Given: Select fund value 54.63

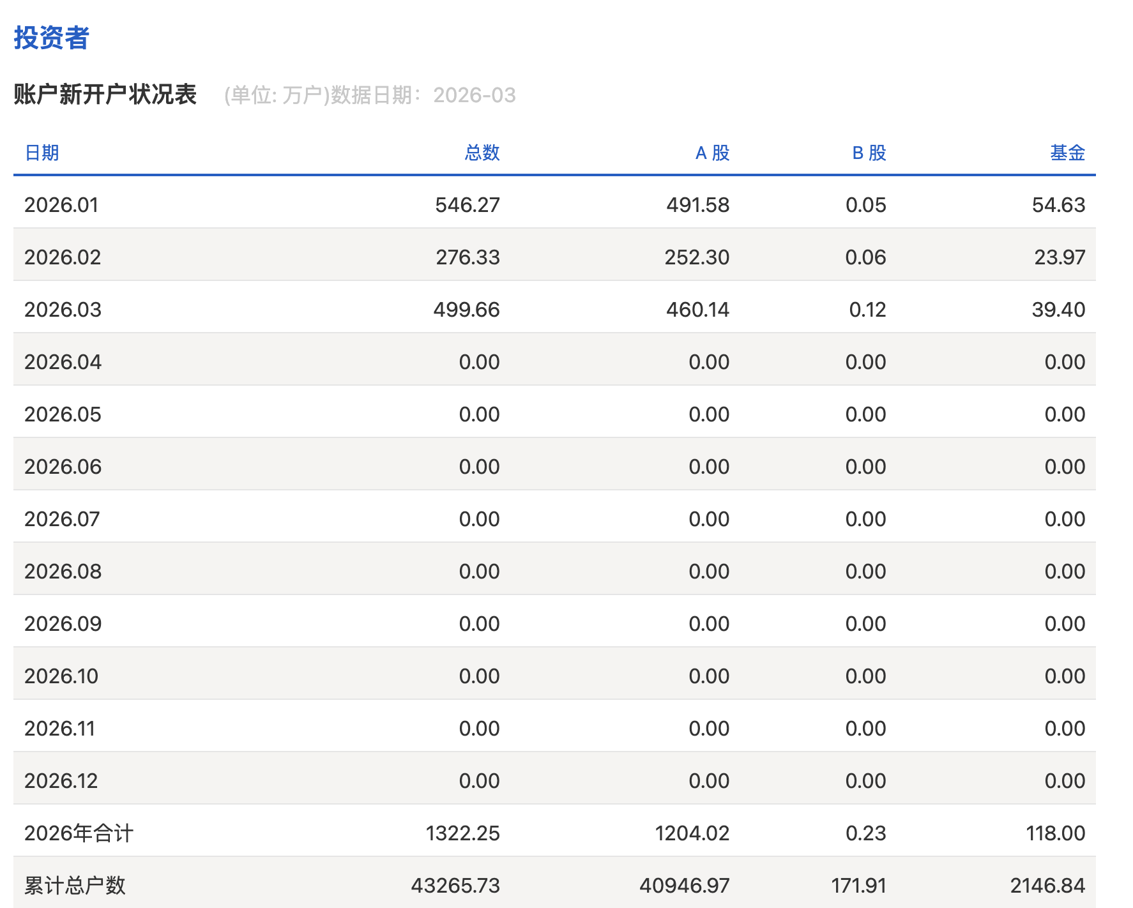Looking at the screenshot, I should pyautogui.click(x=1058, y=205).
